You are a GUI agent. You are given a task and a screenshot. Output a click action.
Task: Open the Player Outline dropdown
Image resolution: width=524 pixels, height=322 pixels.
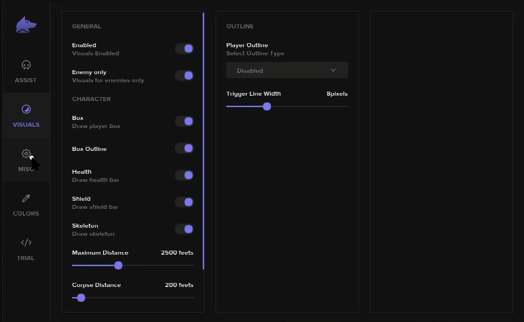287,70
